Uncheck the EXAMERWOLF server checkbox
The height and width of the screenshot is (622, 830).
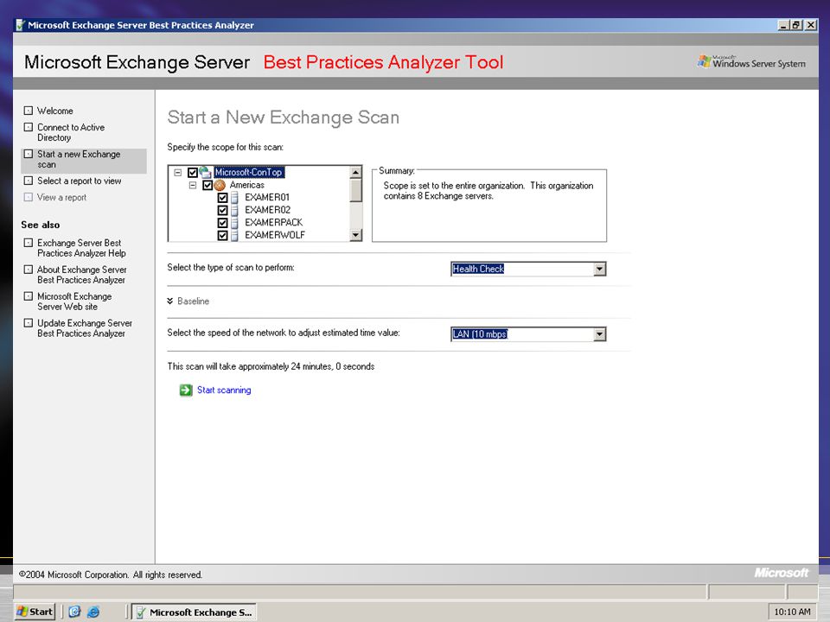[x=223, y=236]
